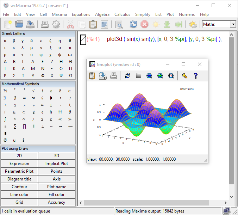Click the New document toolbar icon

coord(8,24)
